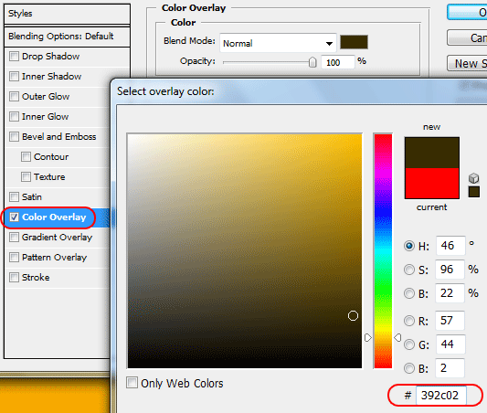
Task: Click the Opacity slider handle
Action: coord(312,62)
